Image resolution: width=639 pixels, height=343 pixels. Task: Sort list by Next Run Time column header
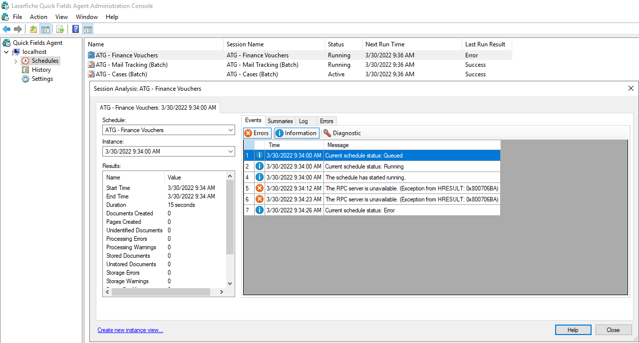[412, 44]
